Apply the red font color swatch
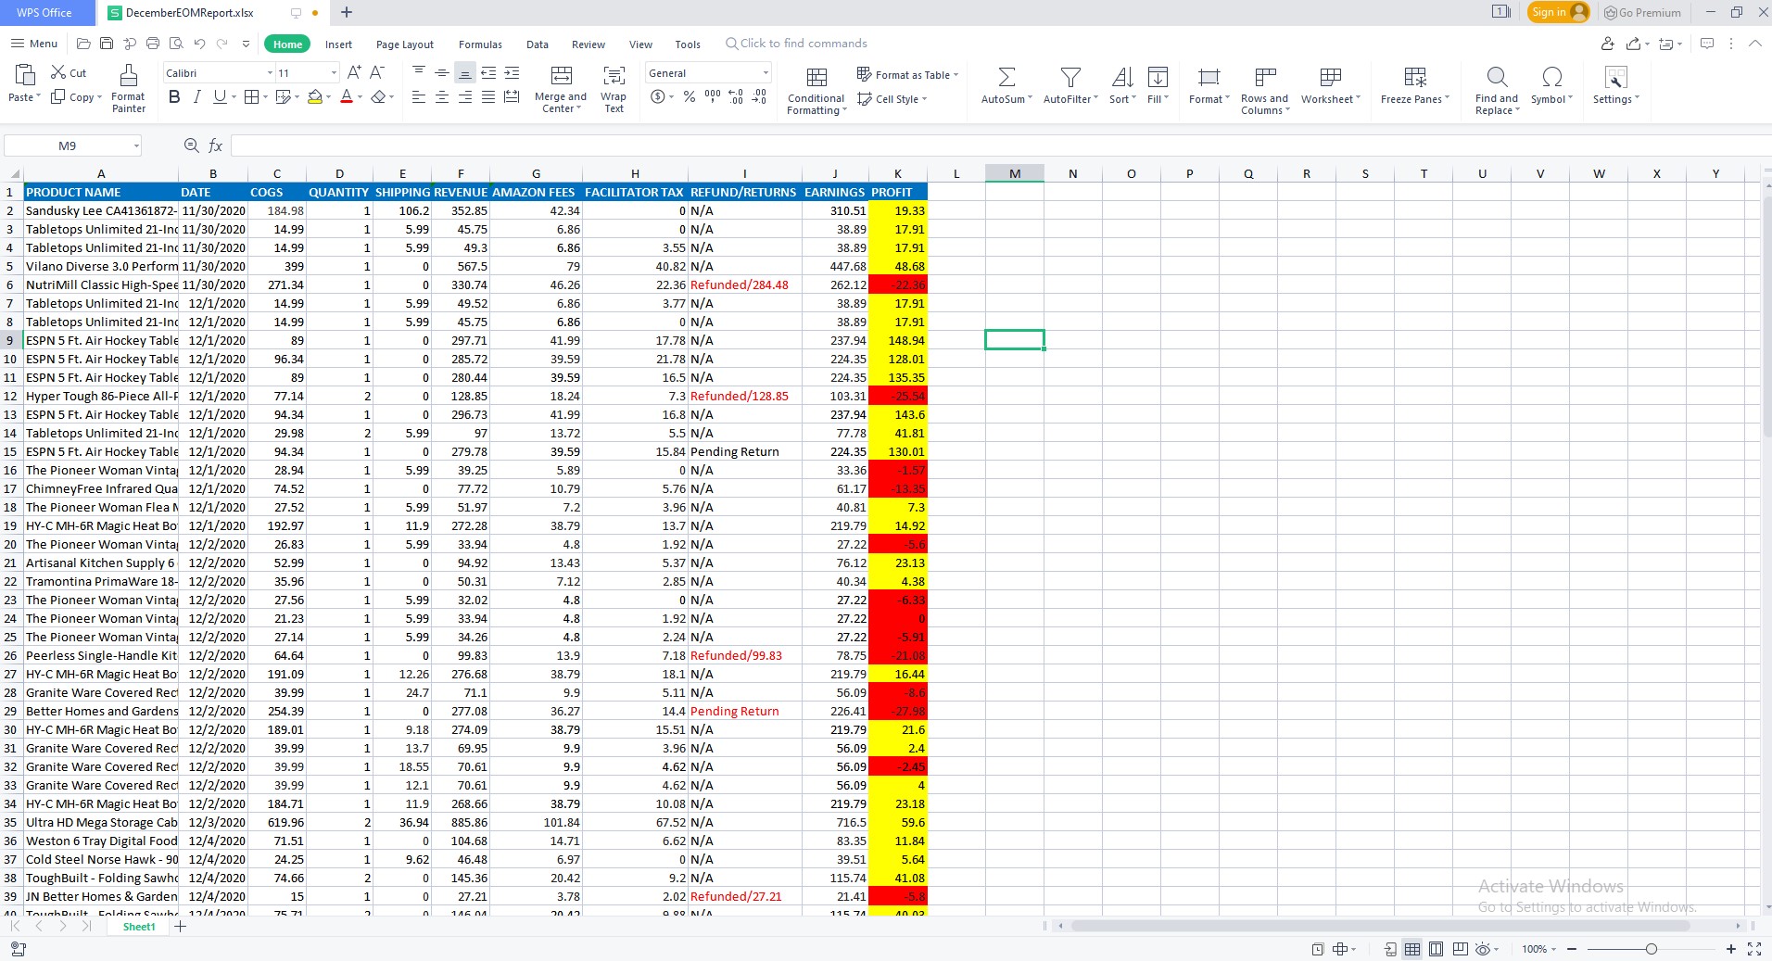The image size is (1772, 961). click(x=347, y=96)
